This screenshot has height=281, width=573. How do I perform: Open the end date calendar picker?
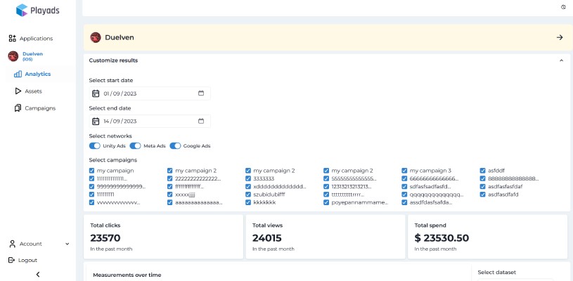201,121
